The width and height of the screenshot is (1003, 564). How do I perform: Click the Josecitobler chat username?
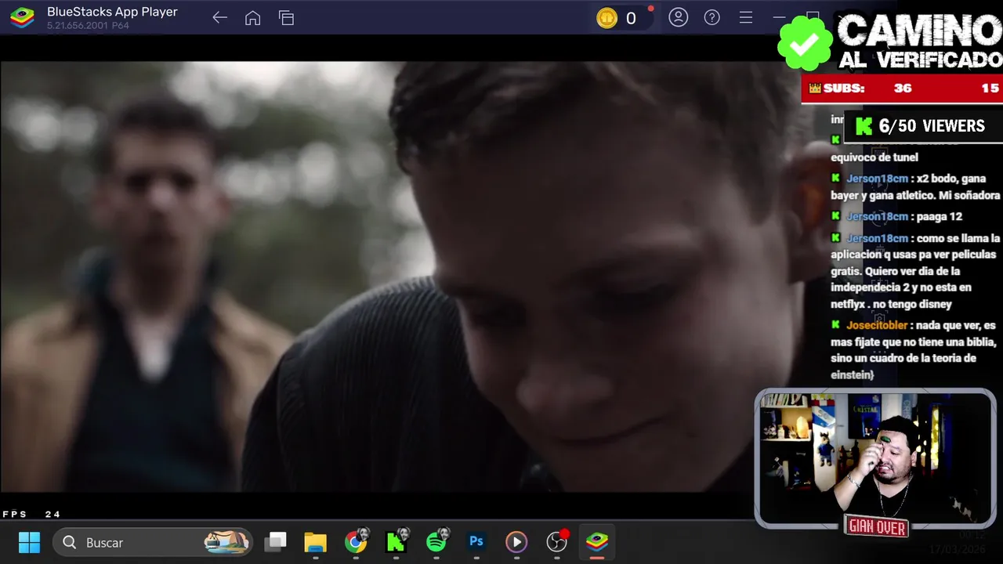pyautogui.click(x=877, y=325)
